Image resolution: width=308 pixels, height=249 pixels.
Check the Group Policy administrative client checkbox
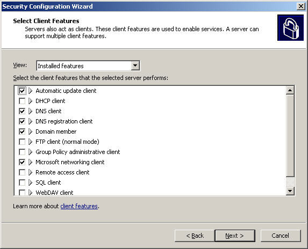pos(22,152)
